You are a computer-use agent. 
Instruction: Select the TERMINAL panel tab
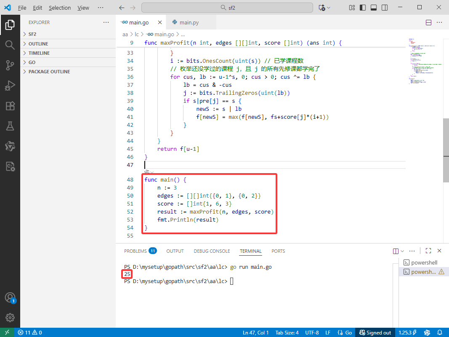pos(251,251)
